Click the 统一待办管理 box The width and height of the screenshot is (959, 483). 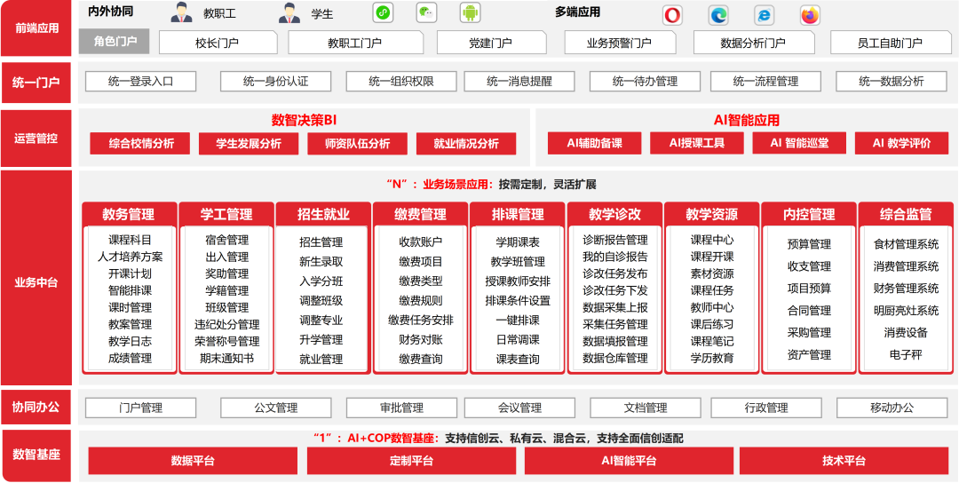646,82
